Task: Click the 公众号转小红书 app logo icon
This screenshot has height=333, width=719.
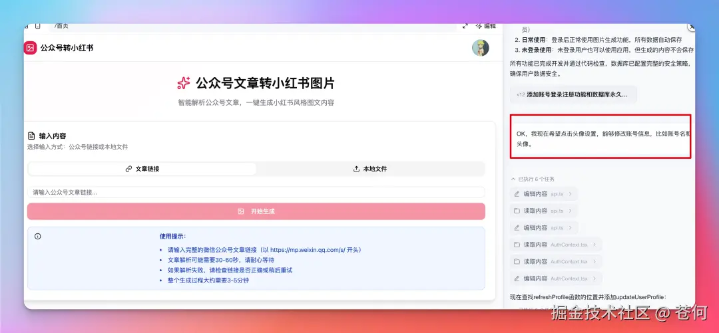Action: (30, 48)
